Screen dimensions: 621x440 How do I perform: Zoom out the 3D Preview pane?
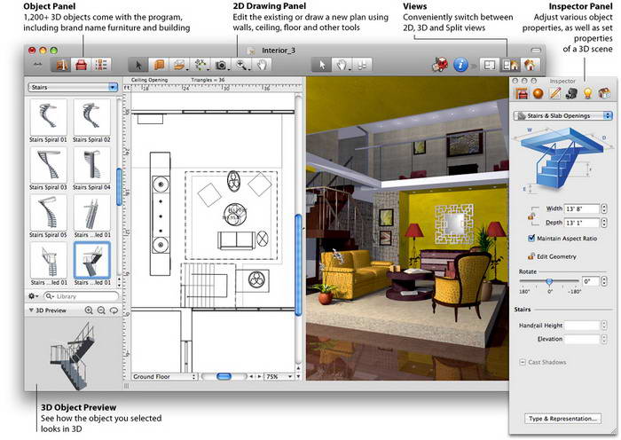101,310
